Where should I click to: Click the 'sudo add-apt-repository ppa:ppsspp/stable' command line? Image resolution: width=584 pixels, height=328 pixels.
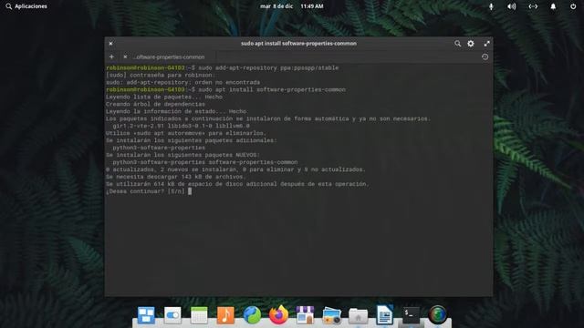click(x=268, y=67)
